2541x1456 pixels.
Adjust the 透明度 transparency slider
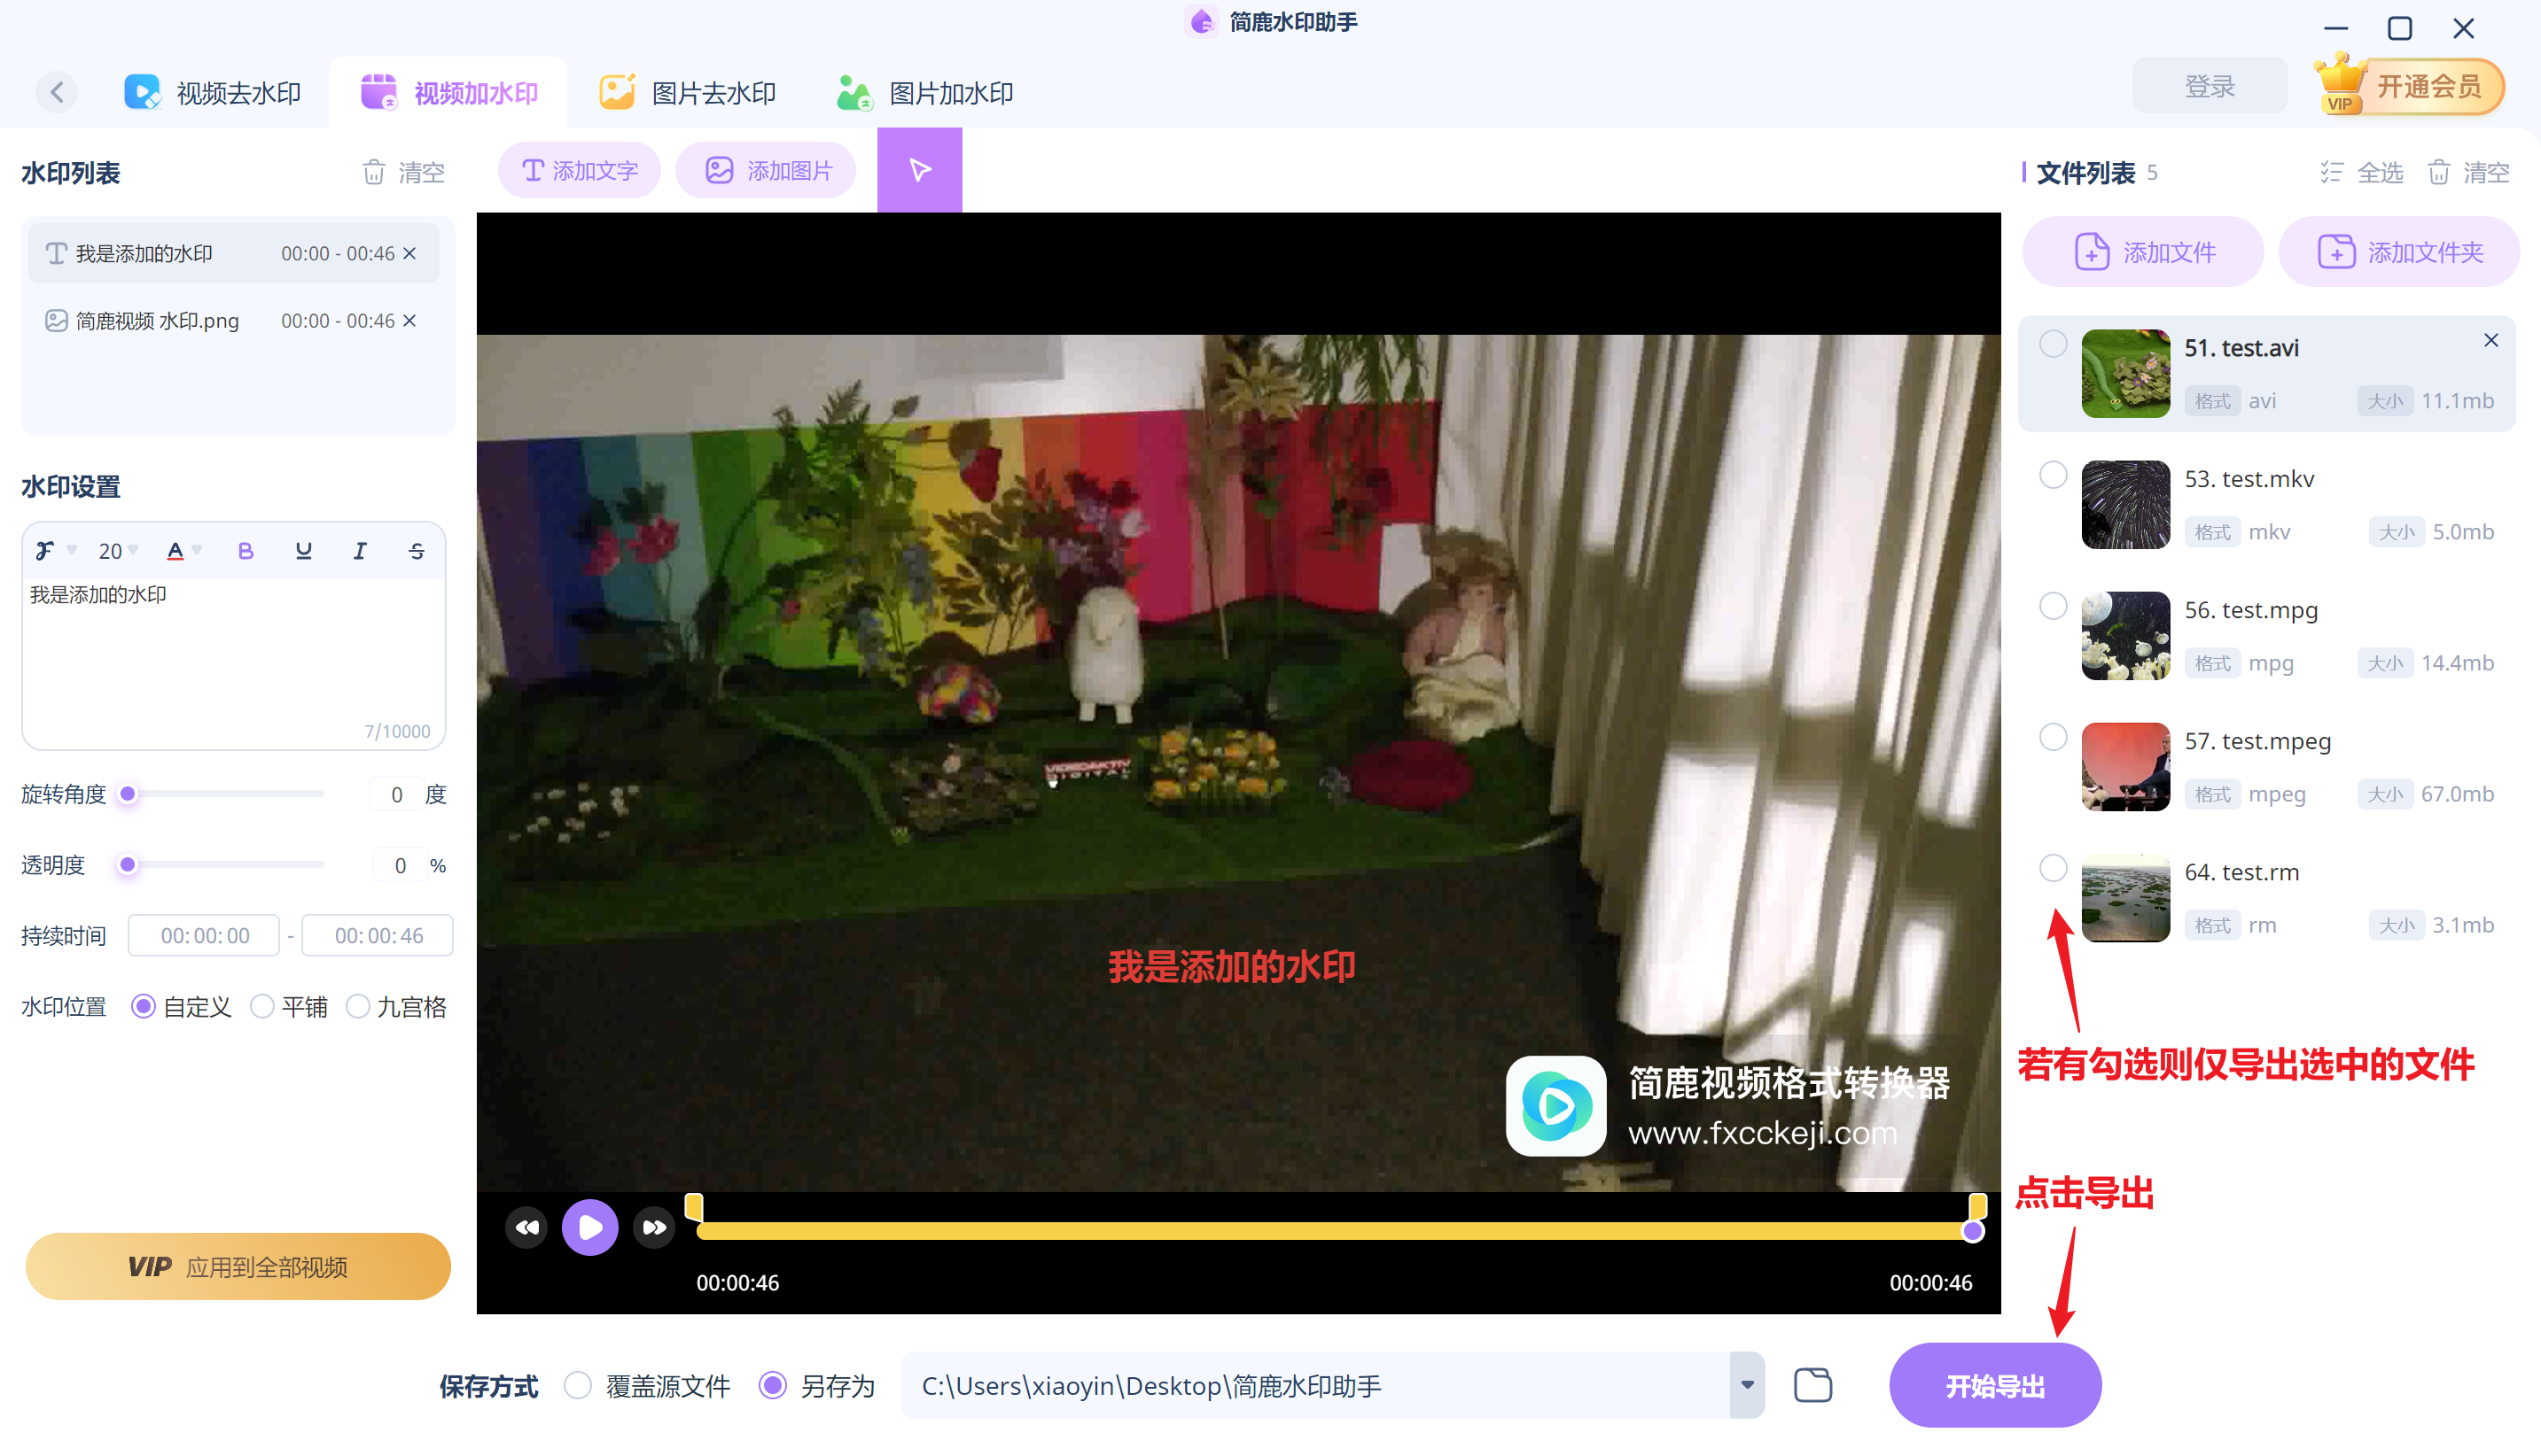(127, 865)
